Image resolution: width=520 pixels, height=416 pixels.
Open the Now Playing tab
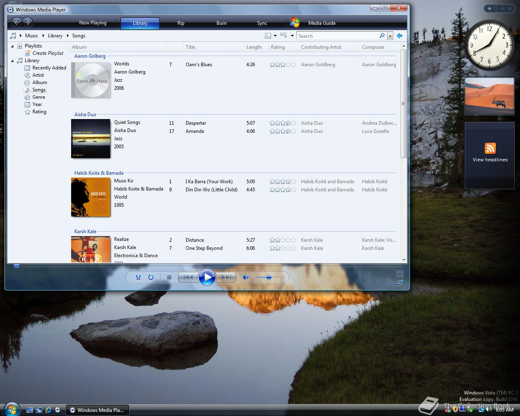(x=93, y=23)
